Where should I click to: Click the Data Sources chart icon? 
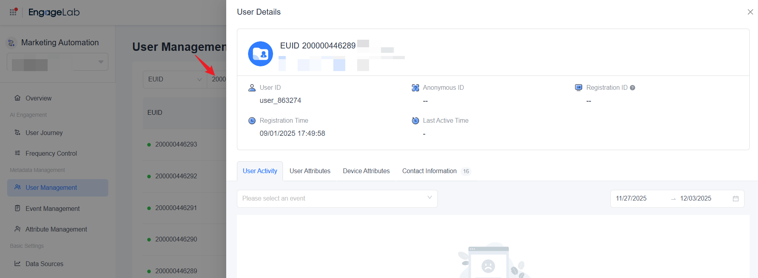tap(17, 263)
